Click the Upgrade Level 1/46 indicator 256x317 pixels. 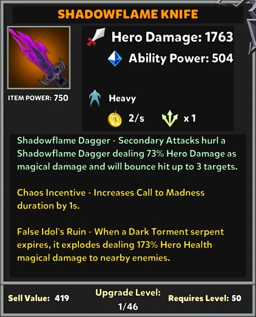[x=128, y=300]
